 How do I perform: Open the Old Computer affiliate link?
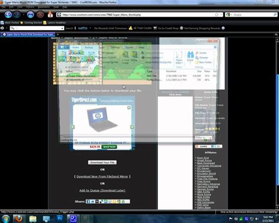pyautogui.click(x=205, y=202)
